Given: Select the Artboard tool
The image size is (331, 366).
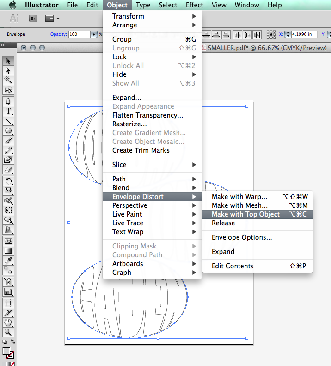Looking at the screenshot, I should [8, 303].
